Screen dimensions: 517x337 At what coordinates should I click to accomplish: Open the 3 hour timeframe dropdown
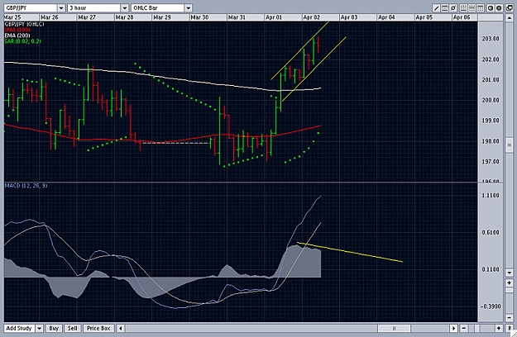click(124, 8)
